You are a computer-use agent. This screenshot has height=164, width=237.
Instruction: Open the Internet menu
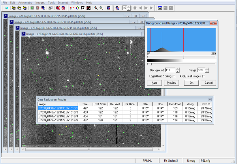click(x=63, y=3)
